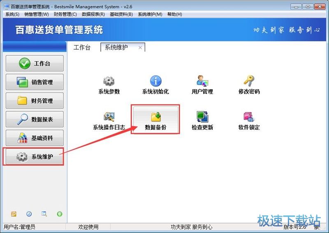Open 软件锁定 lock icon
This screenshot has width=329, height=233.
(x=249, y=117)
